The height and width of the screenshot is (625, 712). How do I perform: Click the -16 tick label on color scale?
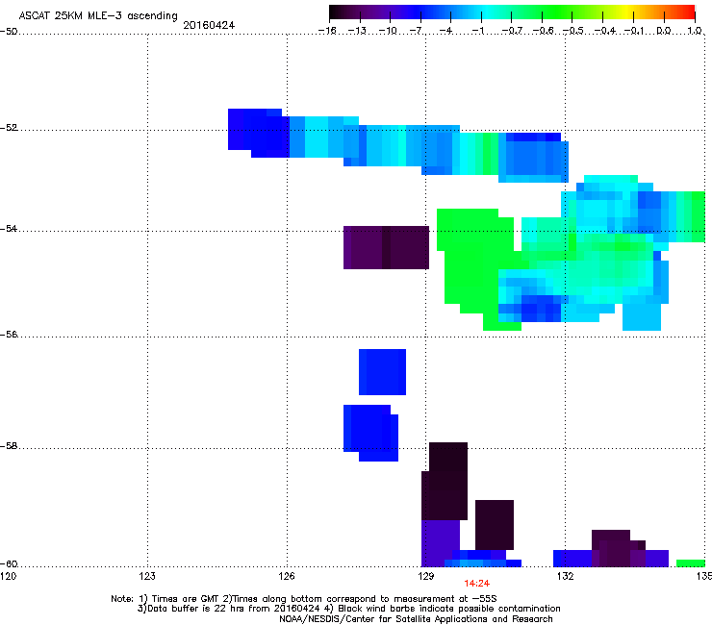(327, 31)
